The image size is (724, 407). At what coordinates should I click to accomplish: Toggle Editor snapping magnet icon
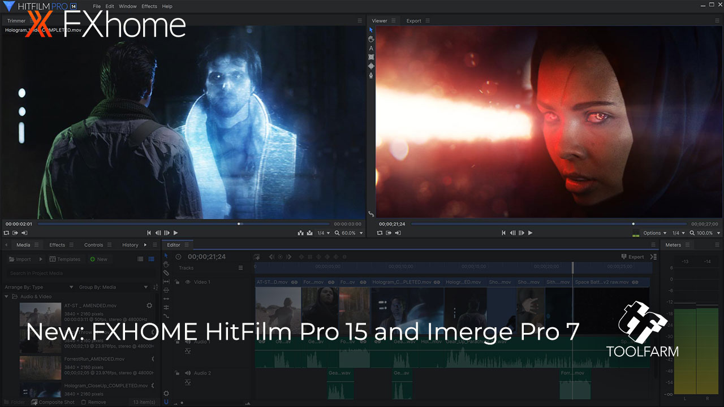click(x=166, y=402)
